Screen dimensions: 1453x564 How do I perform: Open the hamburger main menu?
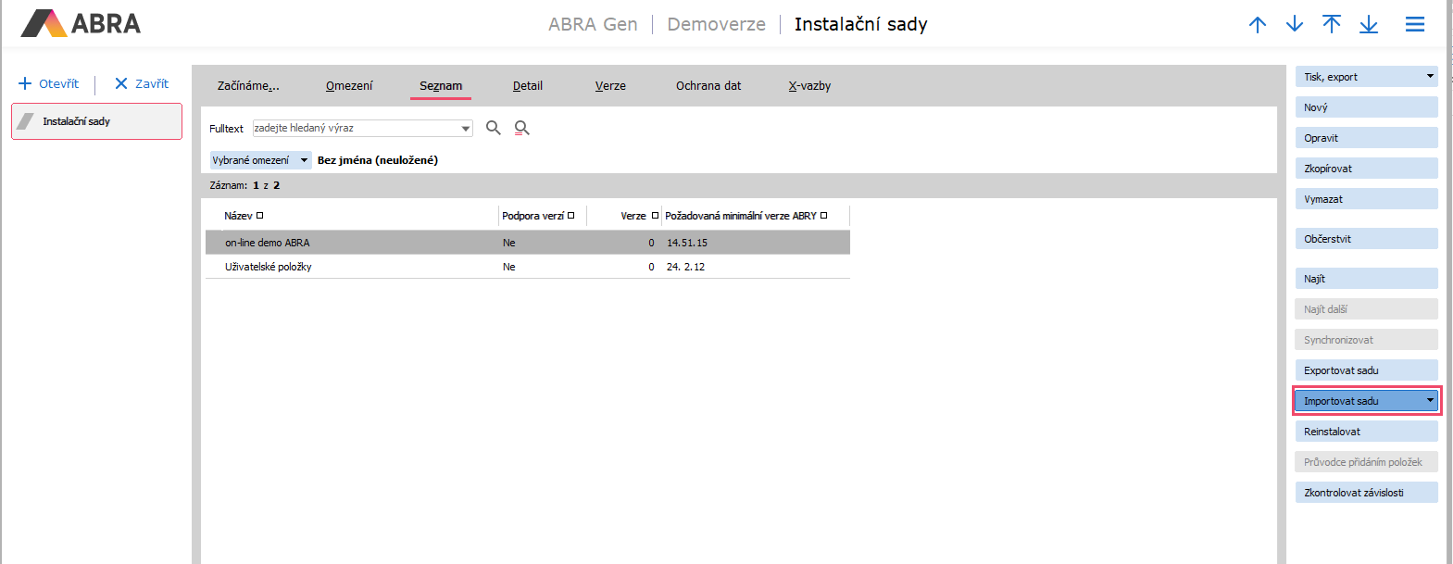tap(1415, 25)
